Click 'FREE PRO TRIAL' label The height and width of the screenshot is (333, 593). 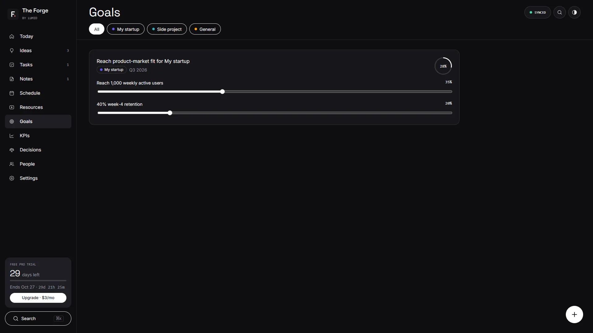pos(23,265)
